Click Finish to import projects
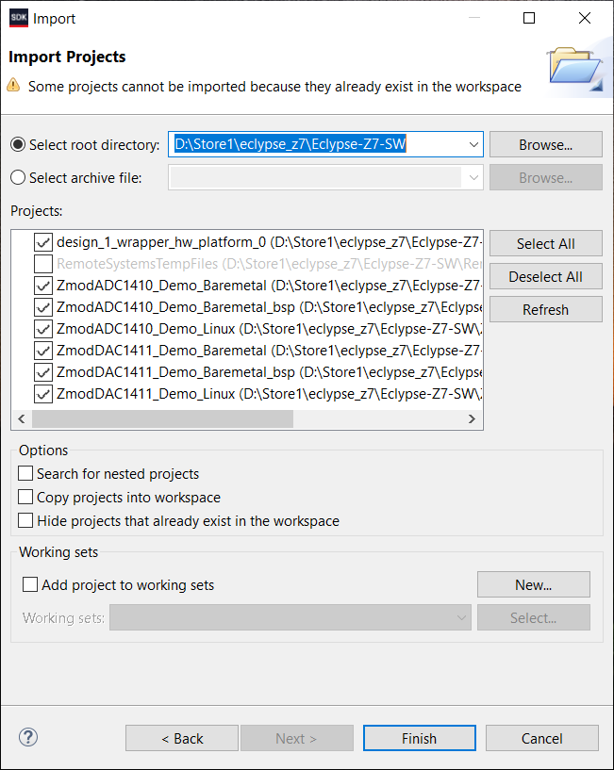Screen dimensions: 614x770 (420, 738)
